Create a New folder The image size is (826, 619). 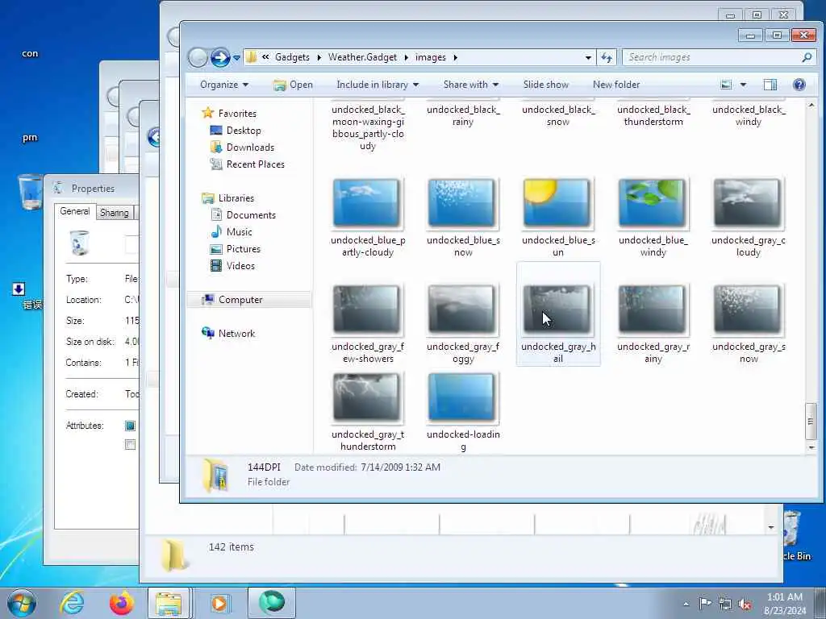[x=615, y=85]
